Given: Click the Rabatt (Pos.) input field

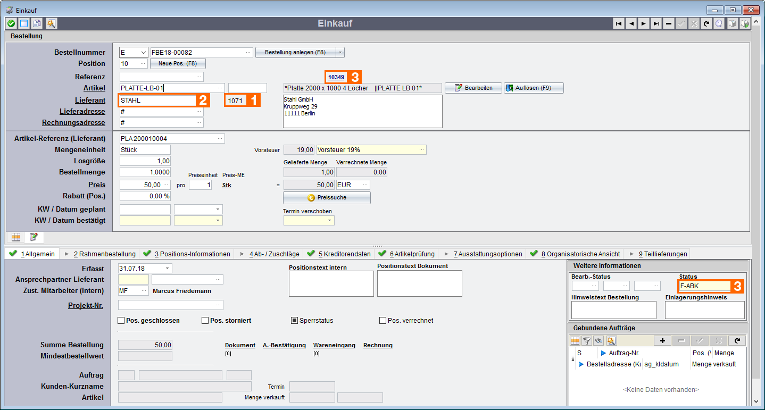Looking at the screenshot, I should [x=145, y=196].
